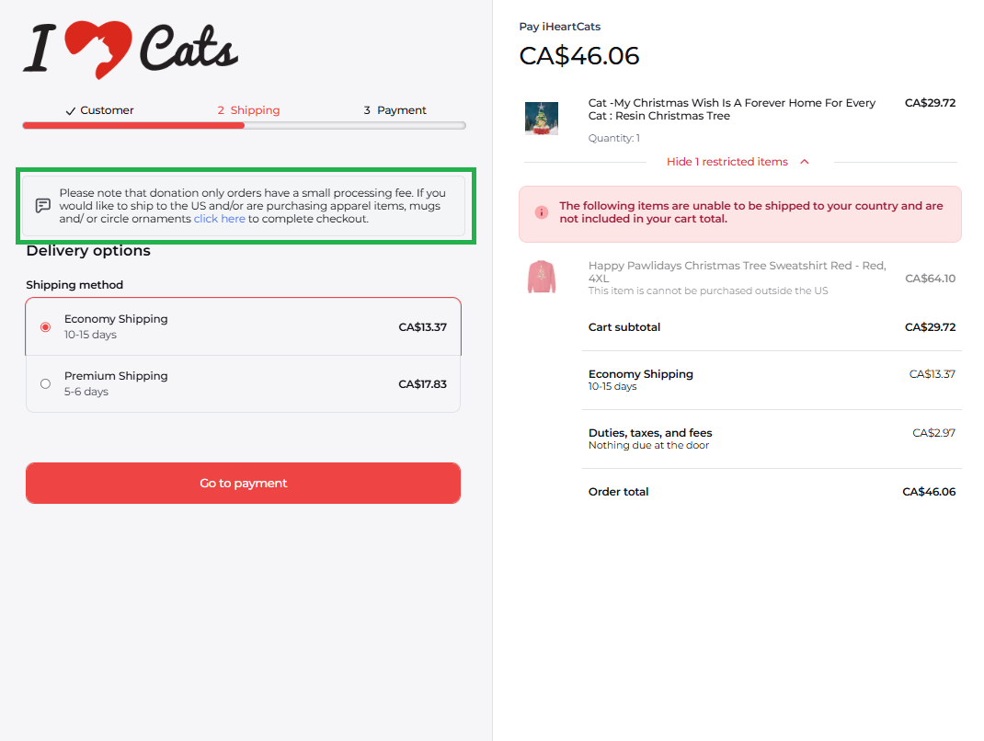Follow the 'click here' link

pyautogui.click(x=219, y=219)
